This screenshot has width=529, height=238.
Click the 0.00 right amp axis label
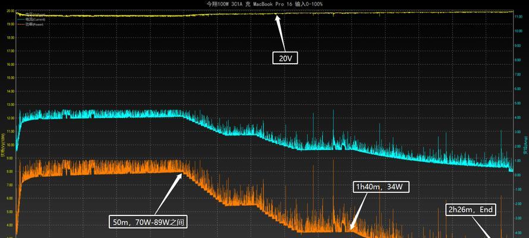click(x=519, y=175)
